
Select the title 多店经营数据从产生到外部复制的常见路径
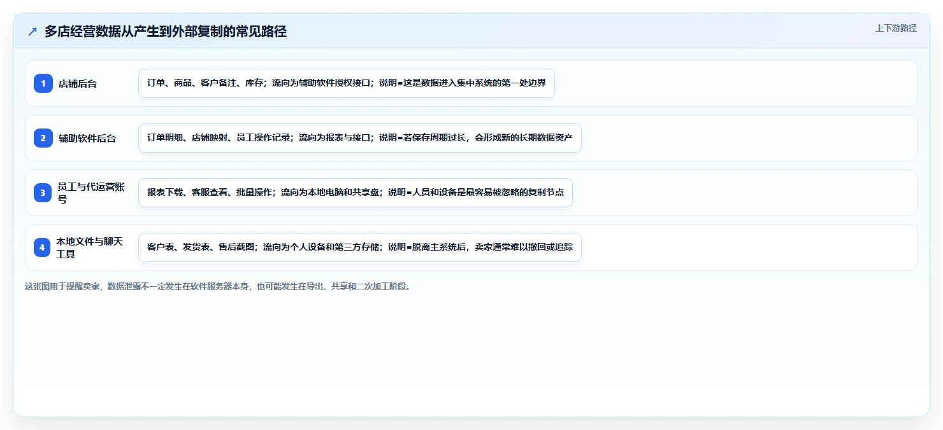tap(166, 32)
